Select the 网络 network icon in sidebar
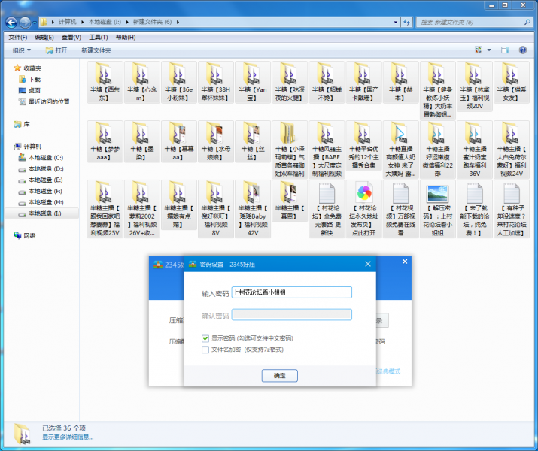538x451 pixels. (x=18, y=235)
